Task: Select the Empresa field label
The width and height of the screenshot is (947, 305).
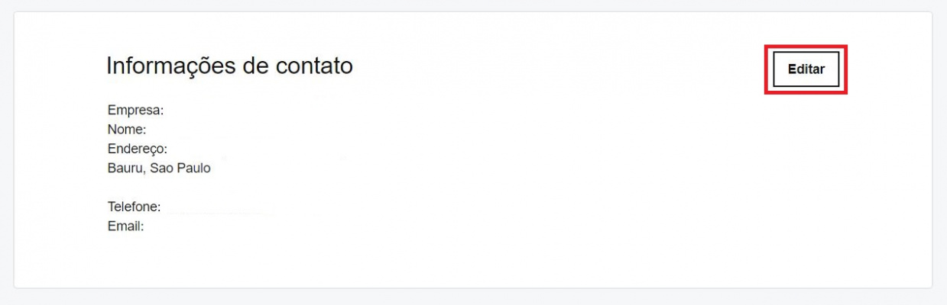Action: pyautogui.click(x=135, y=111)
